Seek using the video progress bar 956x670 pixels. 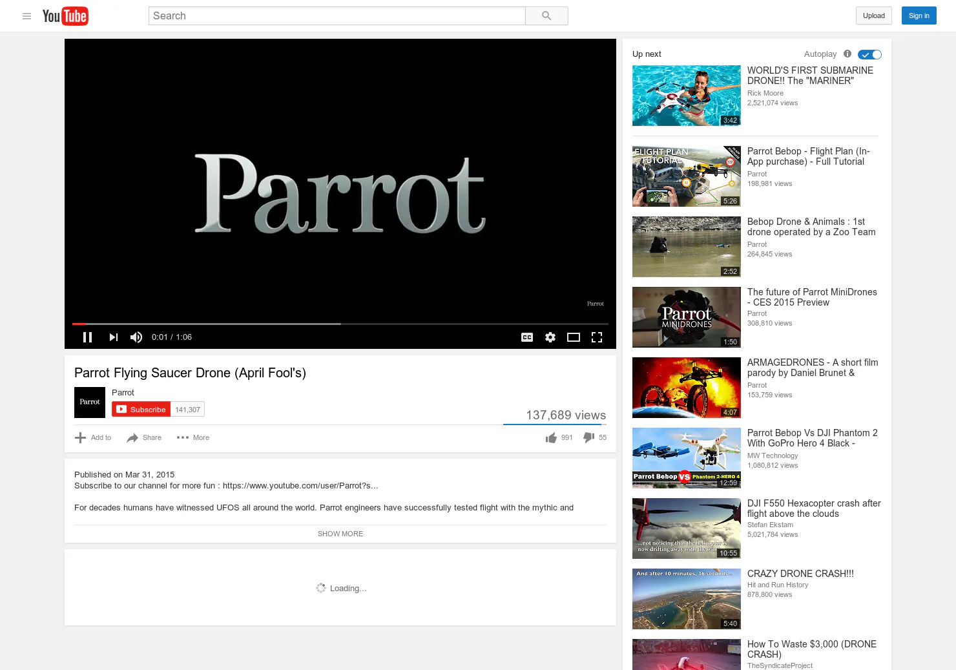pyautogui.click(x=340, y=324)
